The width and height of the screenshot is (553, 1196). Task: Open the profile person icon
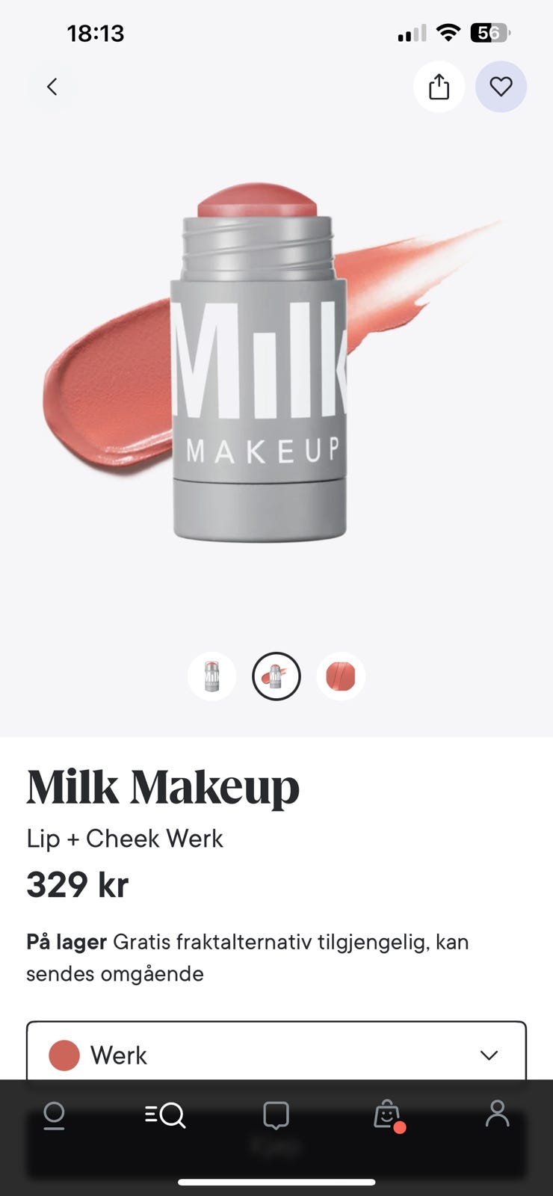497,1114
